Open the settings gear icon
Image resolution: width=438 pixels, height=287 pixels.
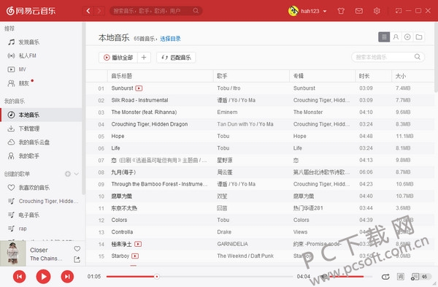[x=377, y=11]
